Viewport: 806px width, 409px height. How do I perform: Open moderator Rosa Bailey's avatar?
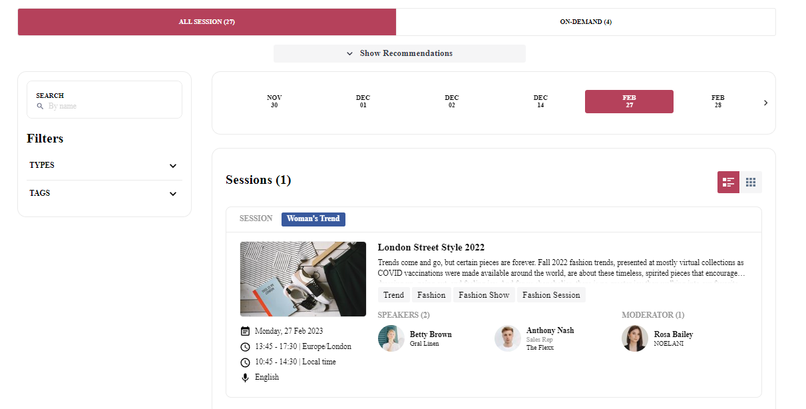[635, 338]
